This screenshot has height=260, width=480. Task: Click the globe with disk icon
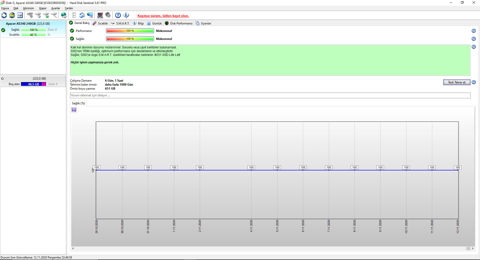[64, 15]
